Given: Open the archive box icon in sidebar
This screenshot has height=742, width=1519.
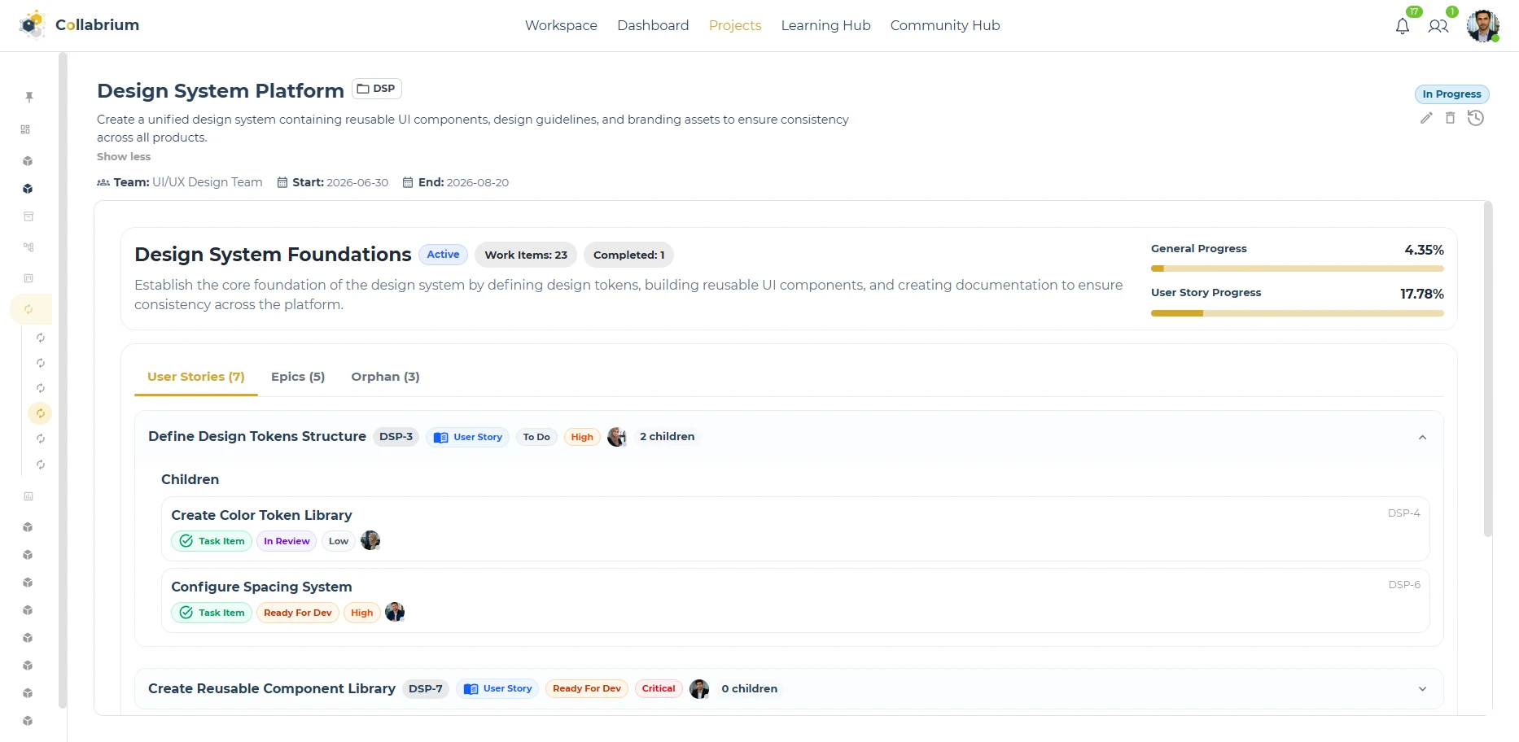Looking at the screenshot, I should pyautogui.click(x=28, y=216).
